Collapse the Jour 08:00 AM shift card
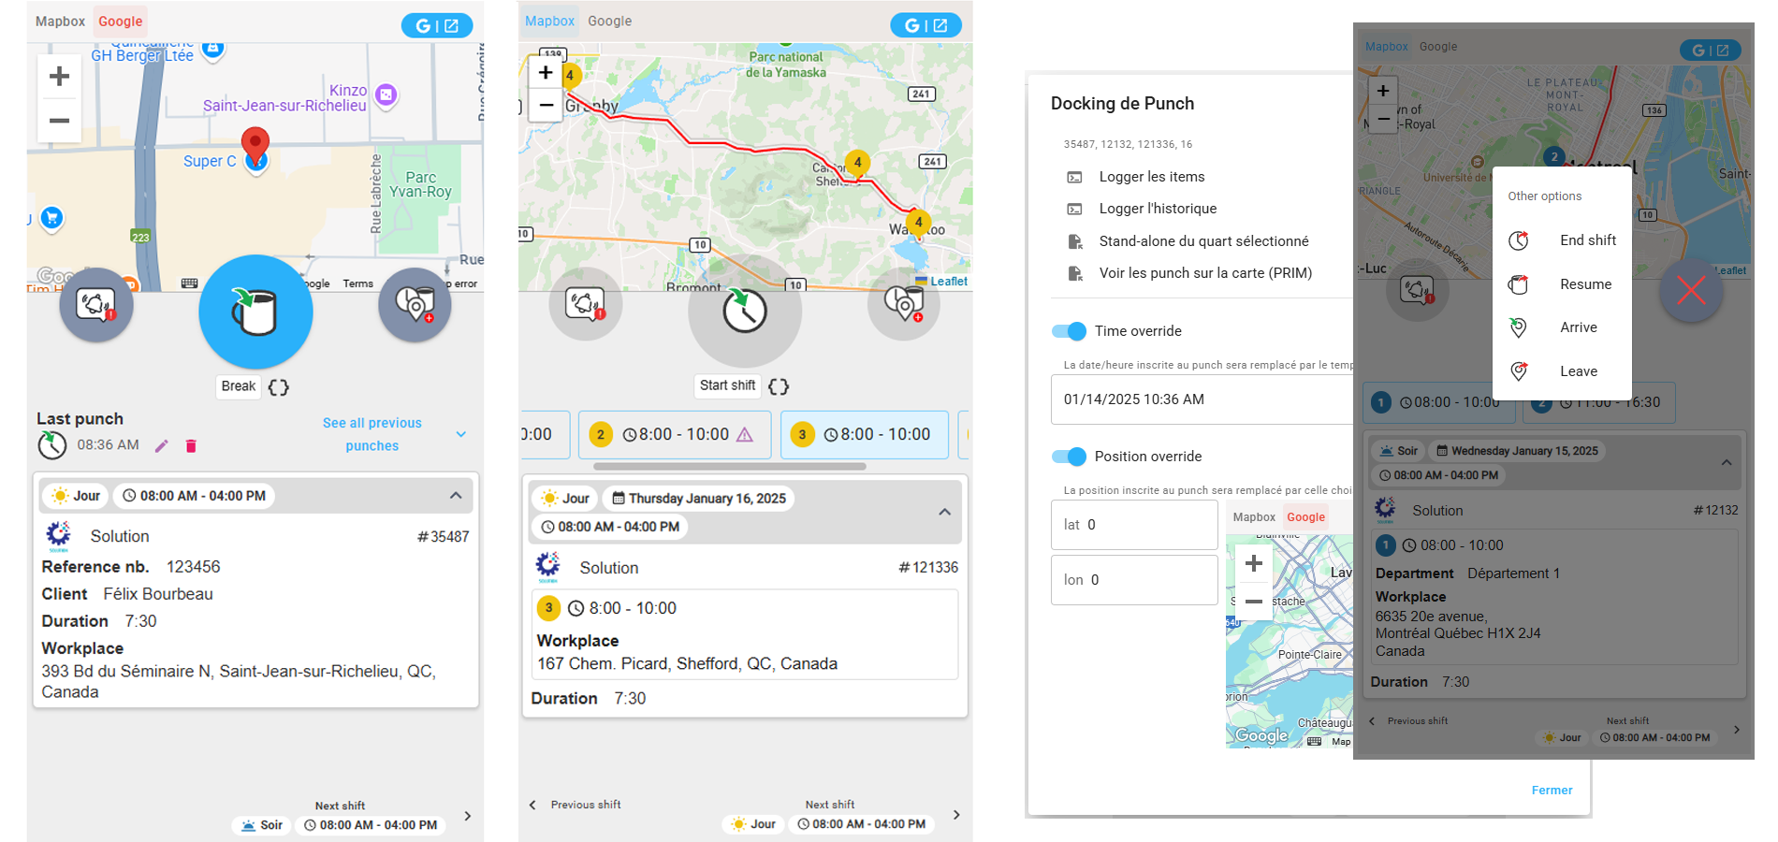1778x842 pixels. click(x=456, y=496)
